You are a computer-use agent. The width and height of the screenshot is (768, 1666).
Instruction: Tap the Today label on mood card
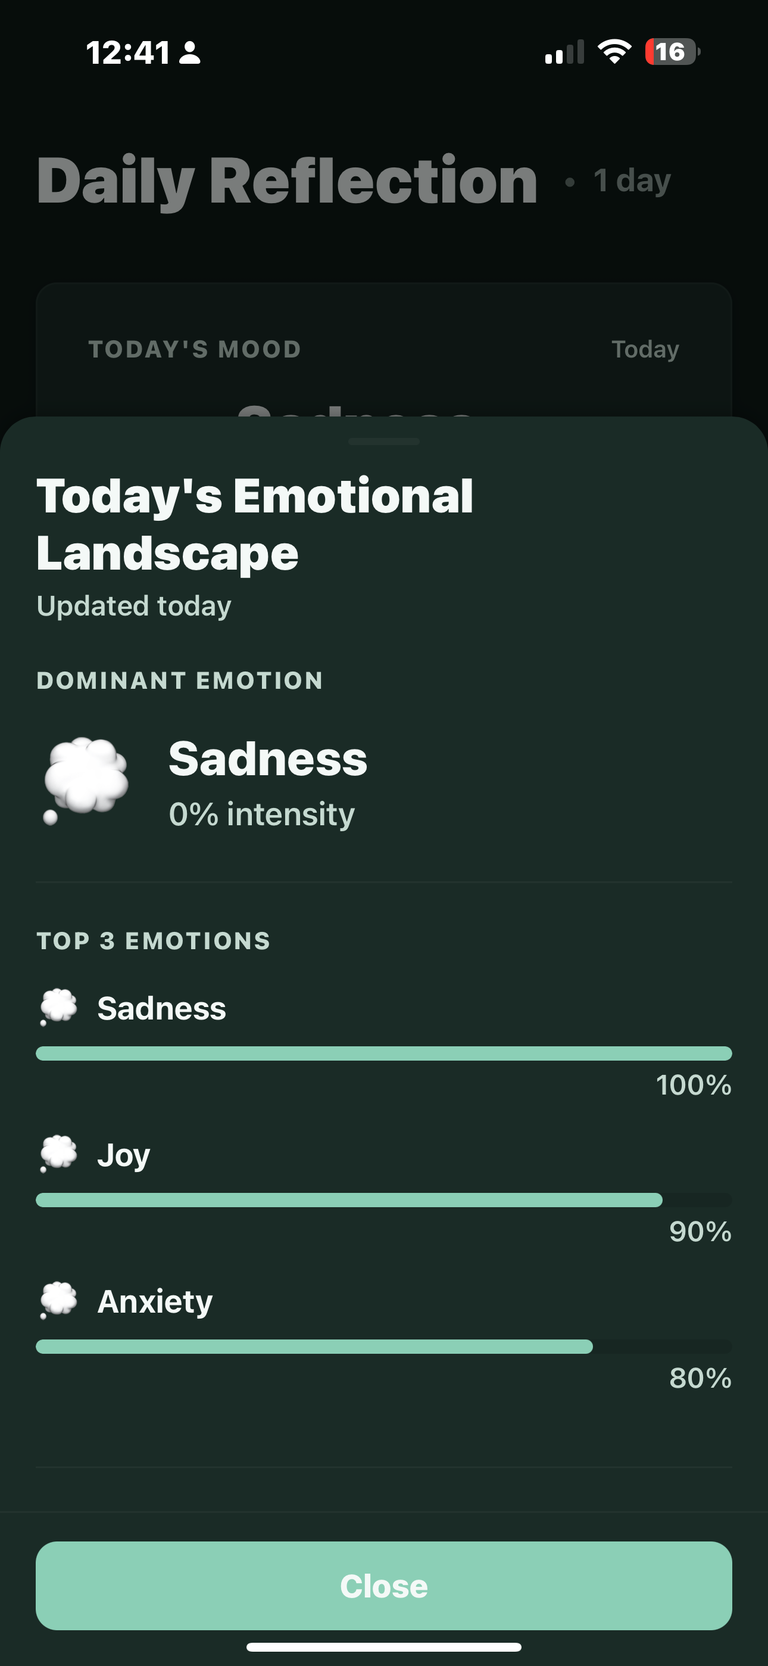(x=645, y=349)
